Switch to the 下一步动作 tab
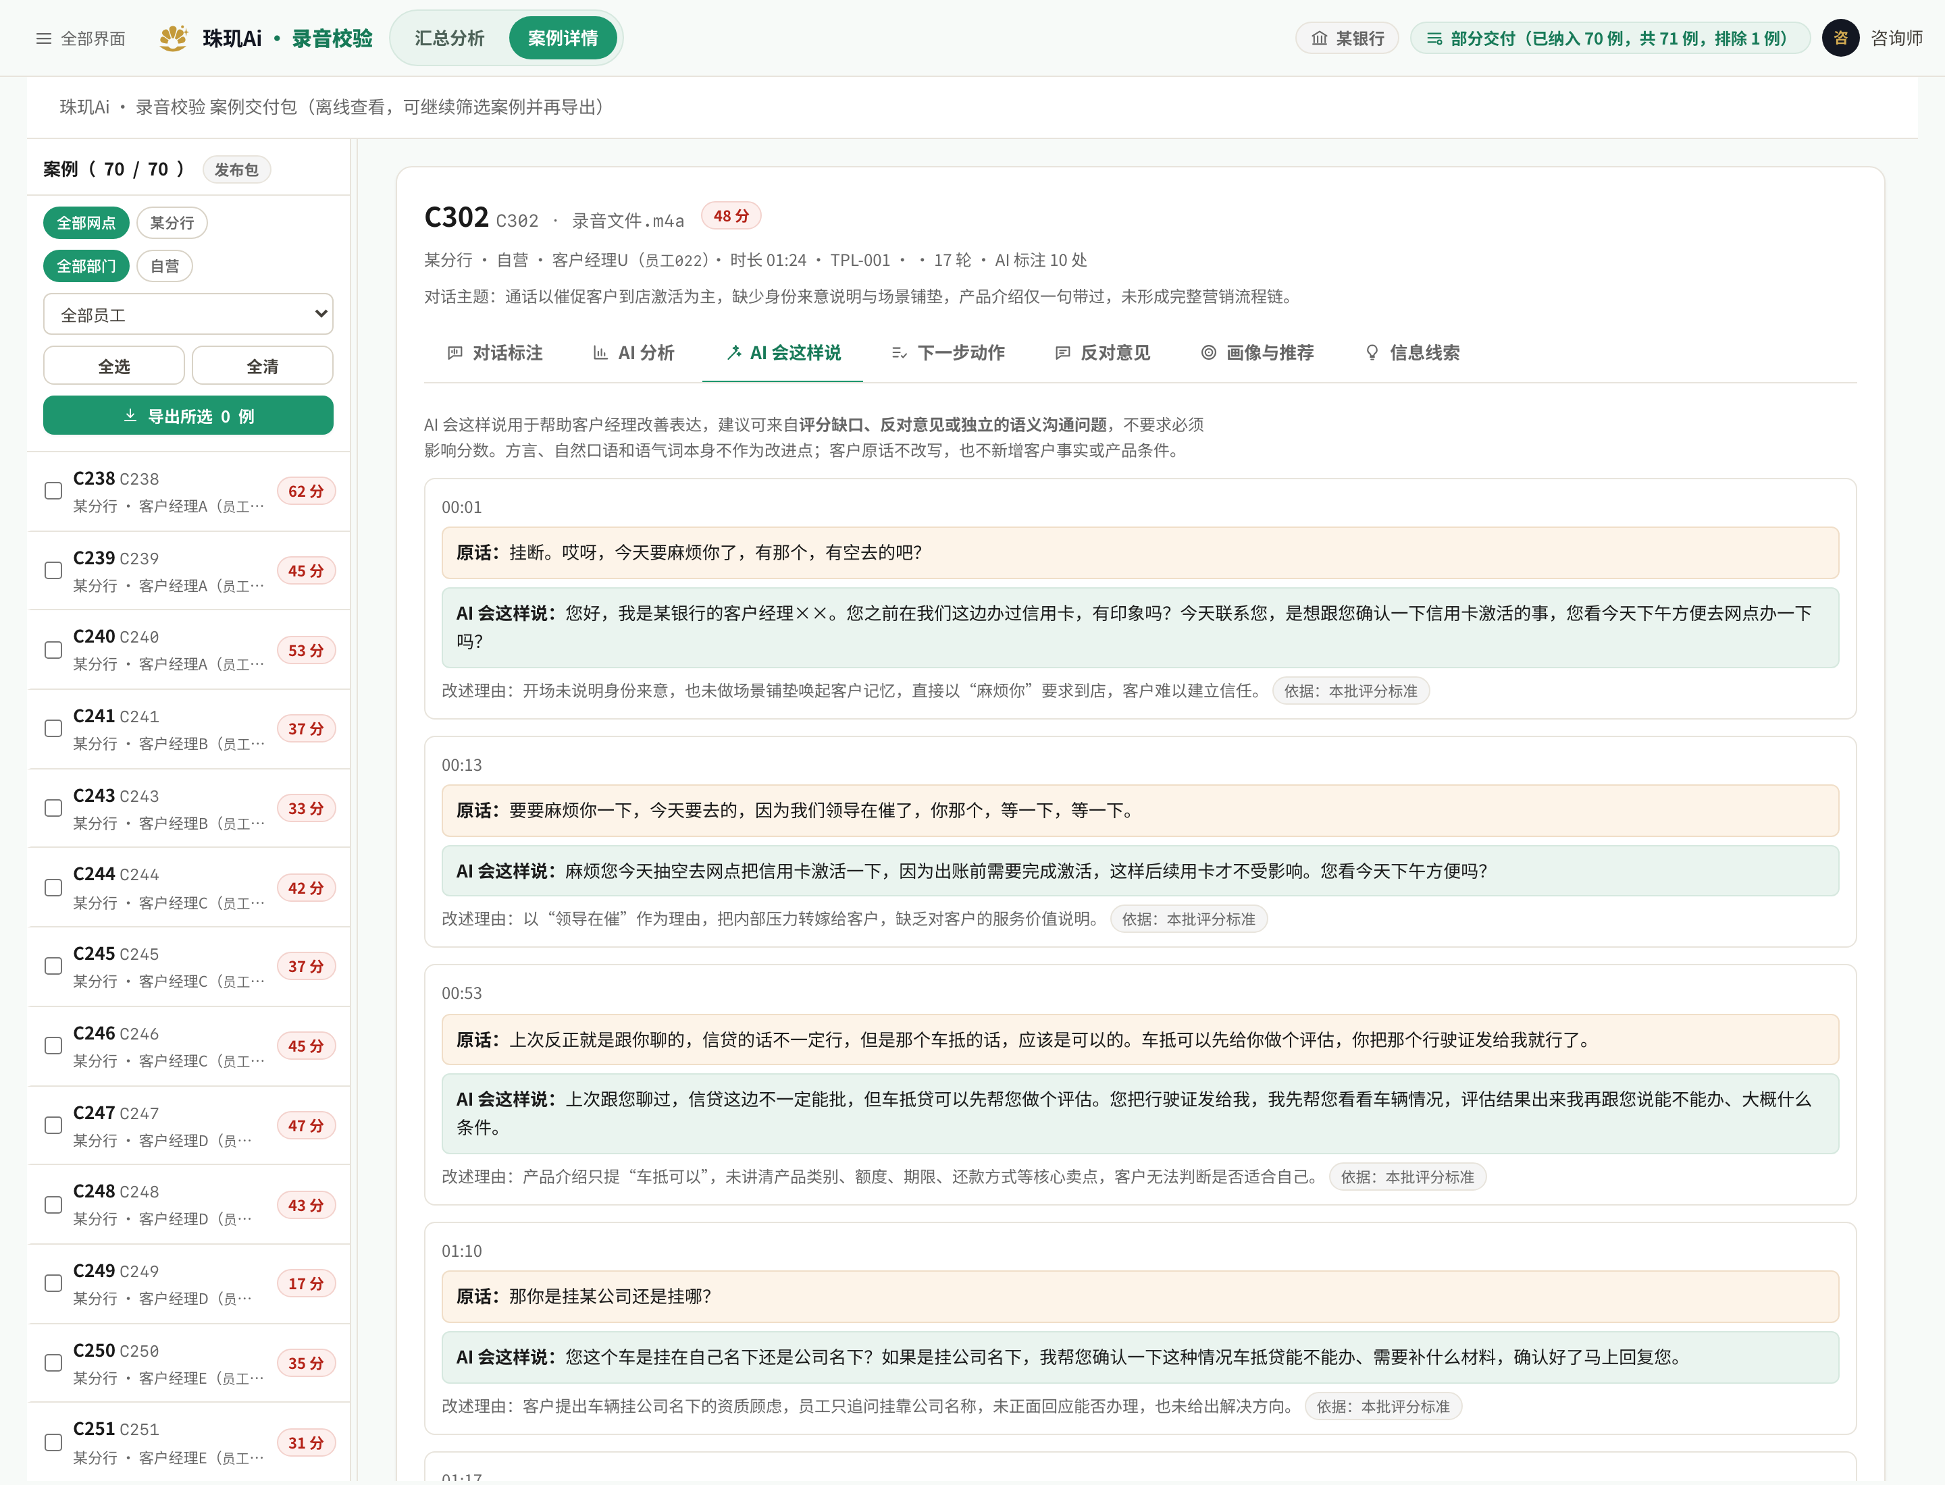The height and width of the screenshot is (1485, 1945). coord(948,352)
